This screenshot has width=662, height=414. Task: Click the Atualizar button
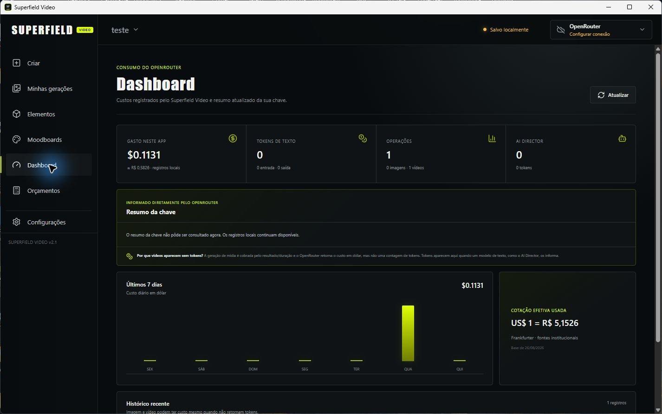click(613, 95)
